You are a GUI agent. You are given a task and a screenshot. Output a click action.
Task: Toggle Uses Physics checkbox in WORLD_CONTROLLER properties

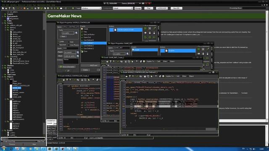[69, 45]
